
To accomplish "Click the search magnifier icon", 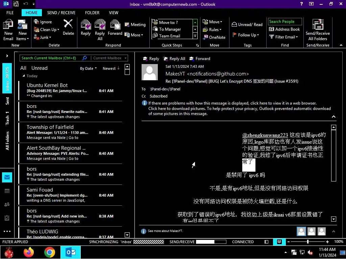I will [x=84, y=58].
